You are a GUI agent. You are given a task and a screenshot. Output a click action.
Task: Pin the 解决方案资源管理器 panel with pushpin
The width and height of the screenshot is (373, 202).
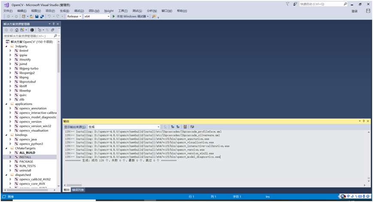[x=54, y=24]
